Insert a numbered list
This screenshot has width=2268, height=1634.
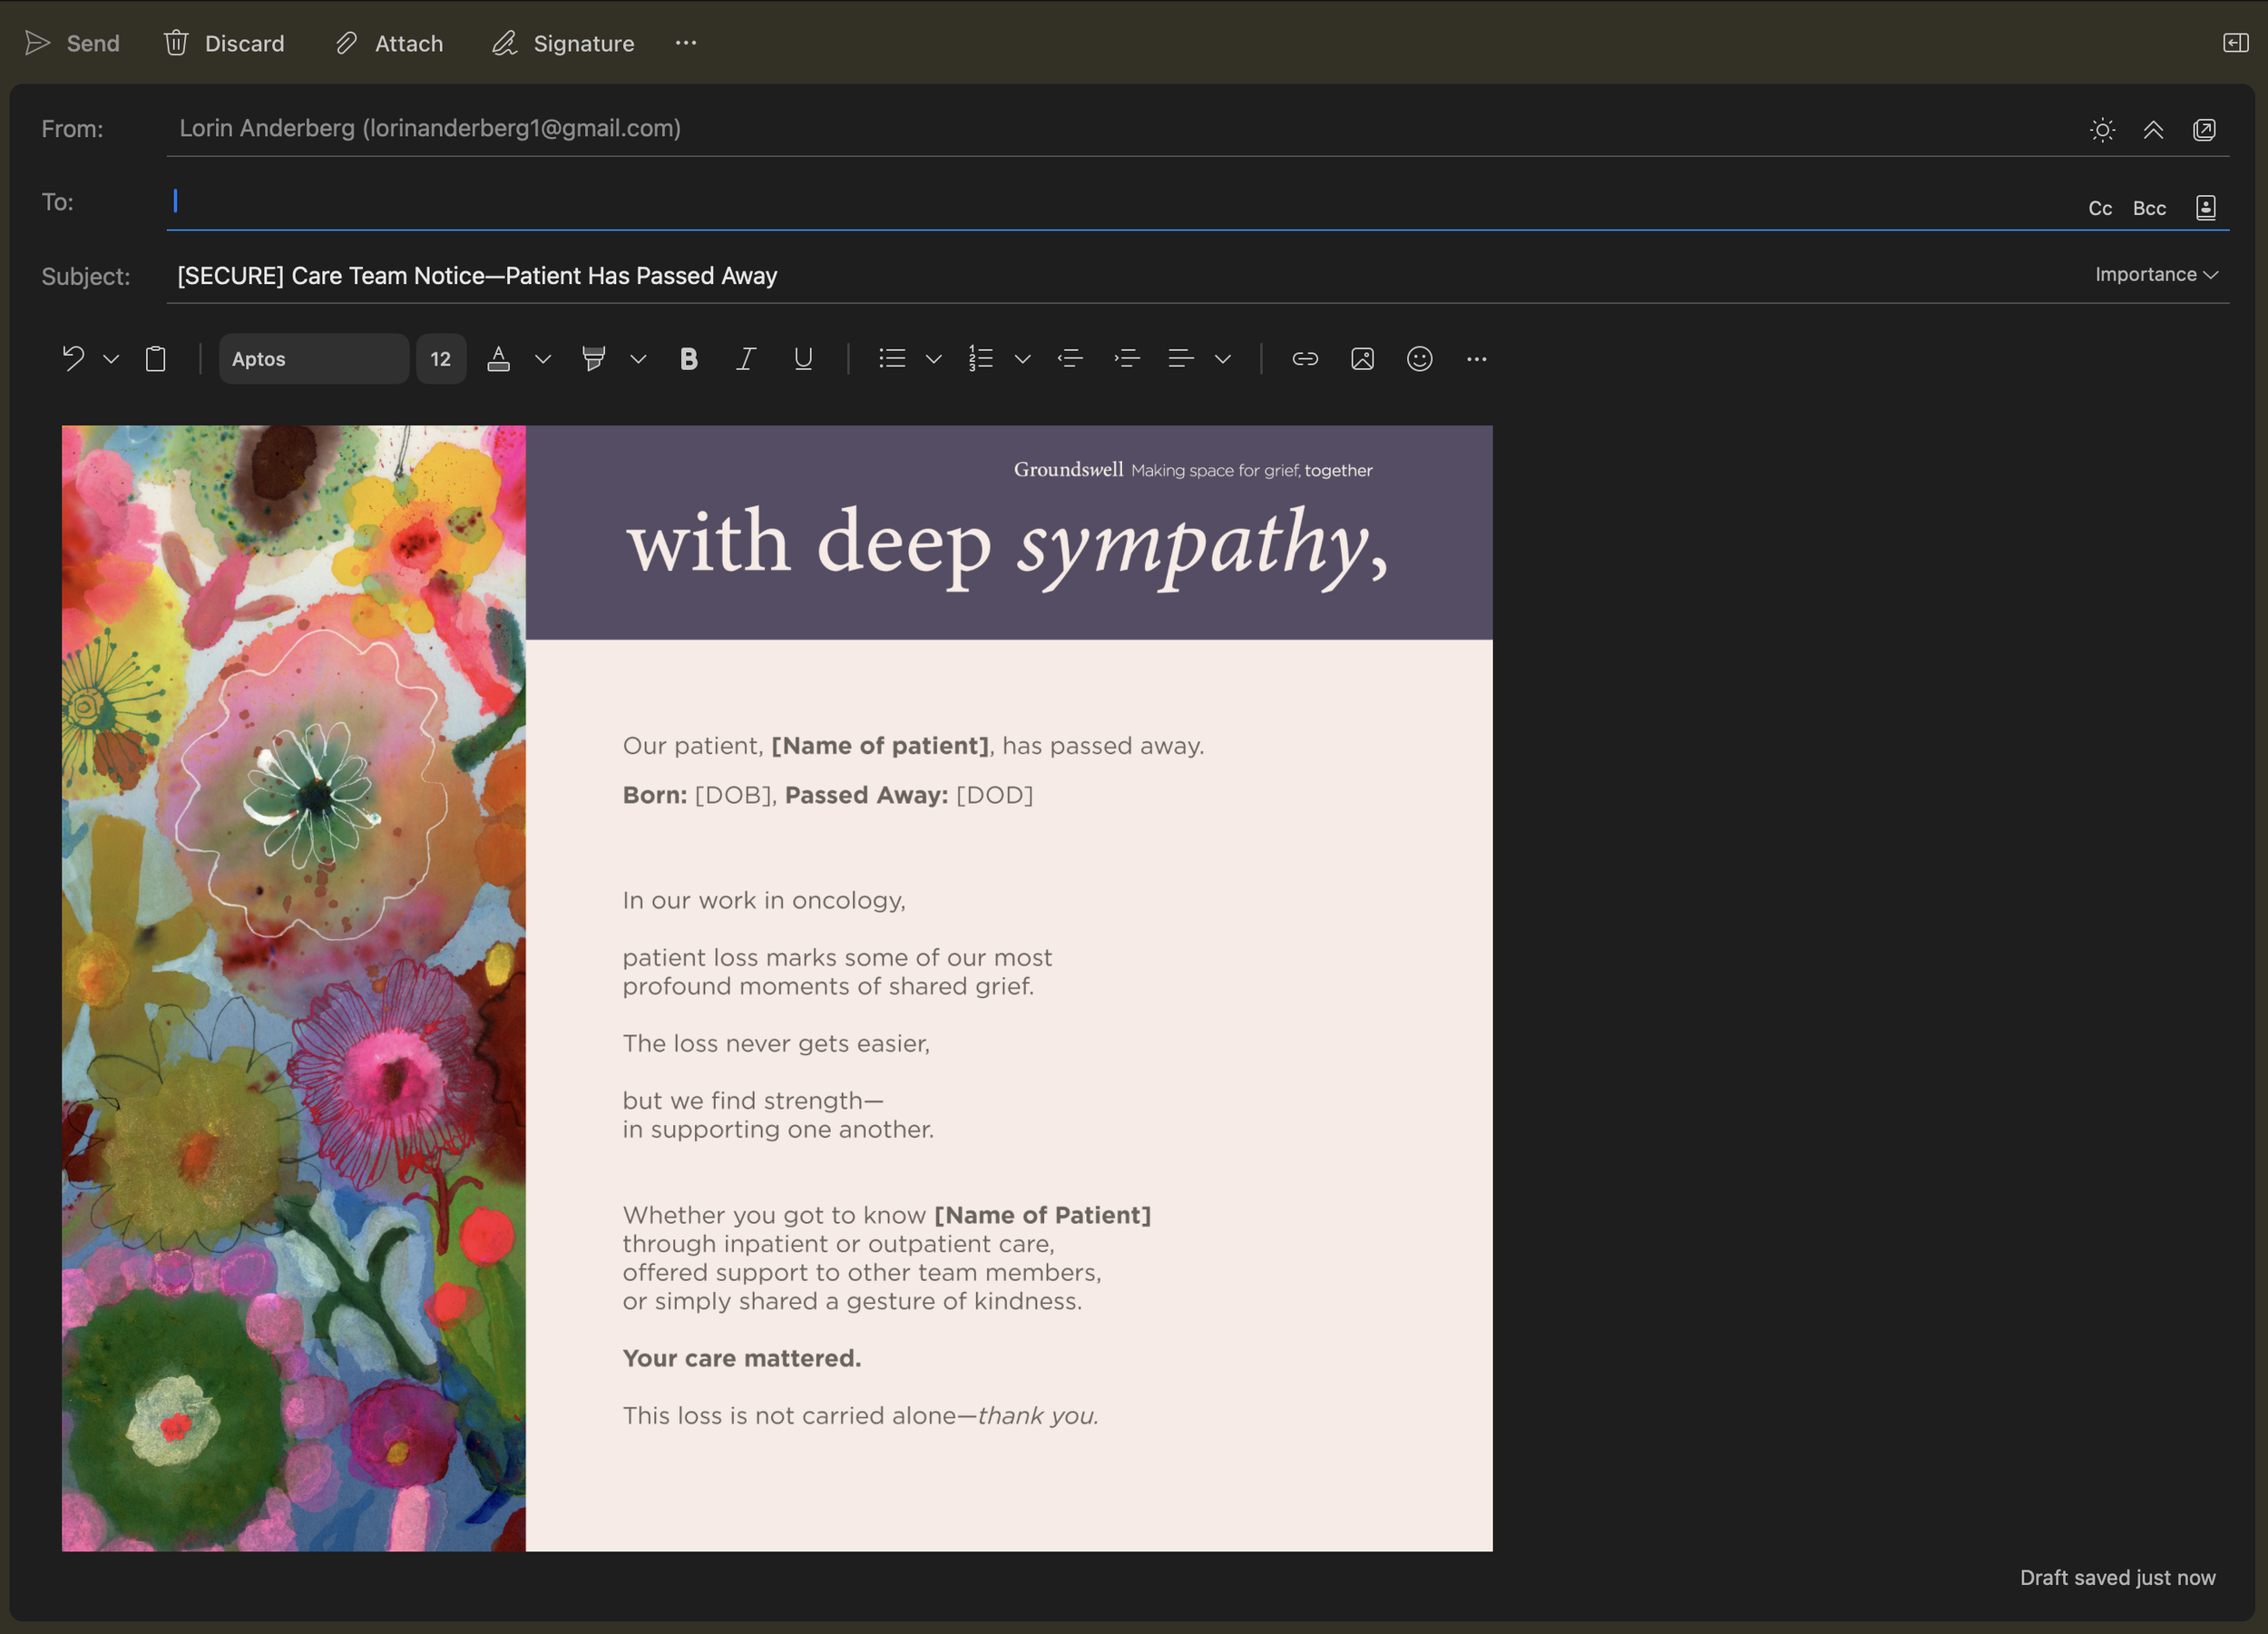(981, 358)
